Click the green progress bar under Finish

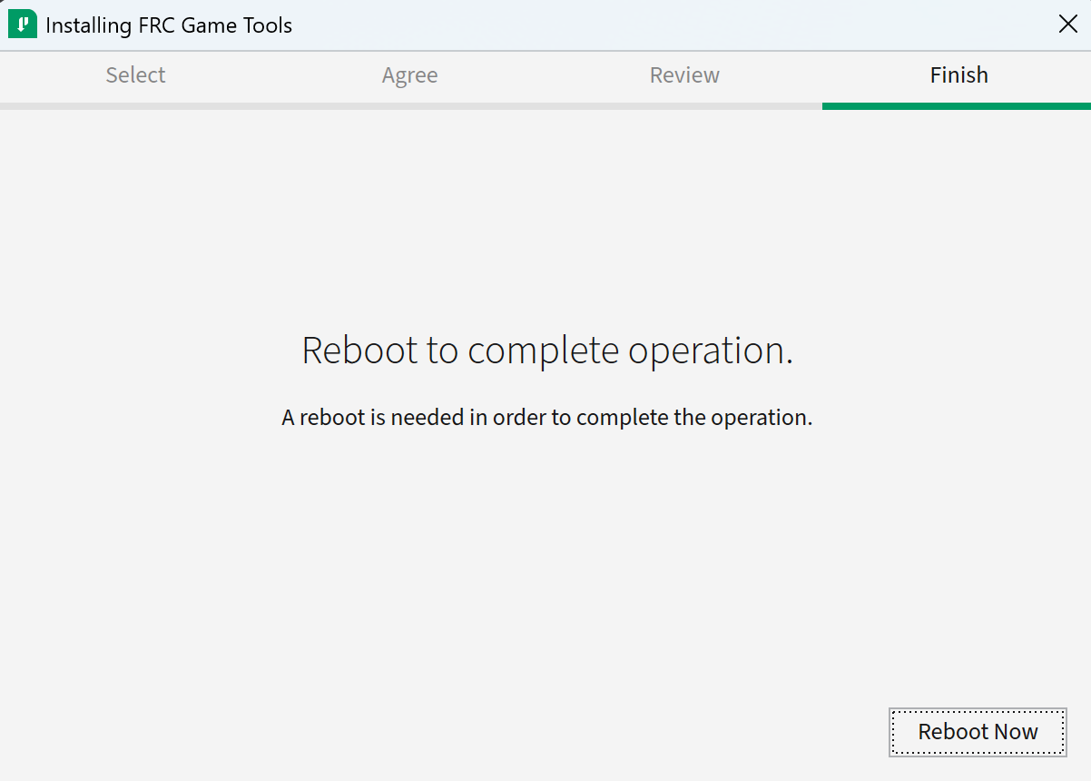(x=956, y=106)
